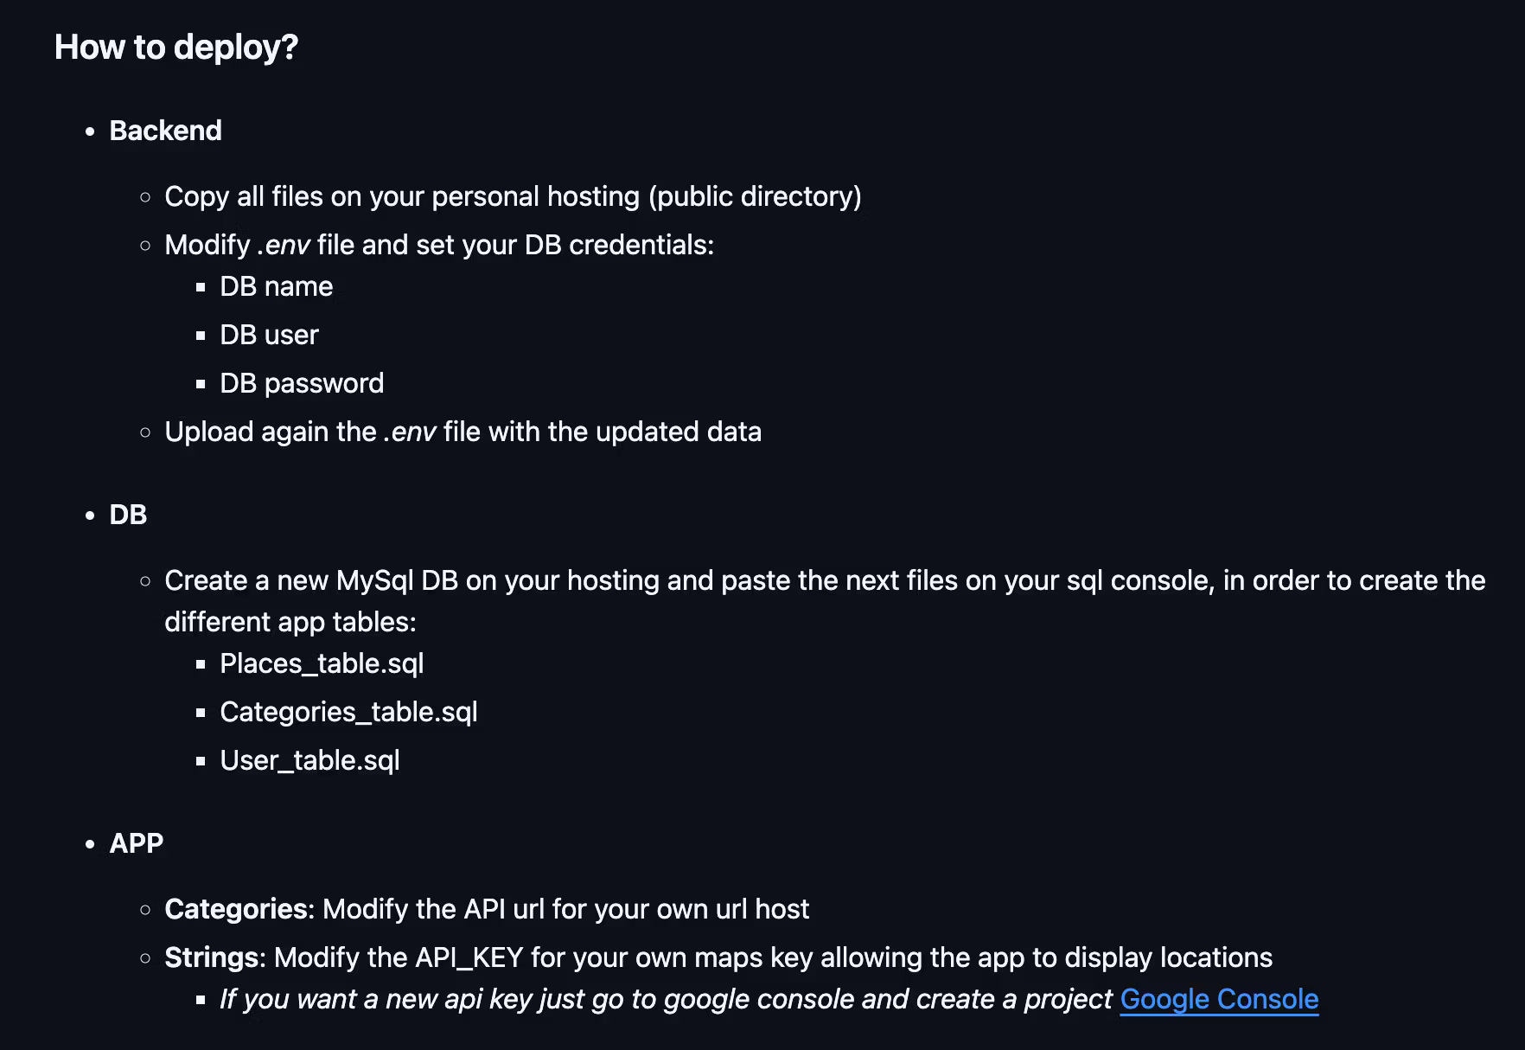Image resolution: width=1525 pixels, height=1050 pixels.
Task: Click the 'API_KEY' word in Strings line
Action: [469, 957]
